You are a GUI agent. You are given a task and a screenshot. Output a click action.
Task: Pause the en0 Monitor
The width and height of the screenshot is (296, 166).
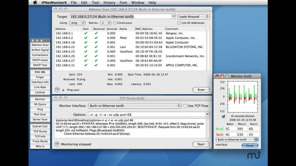pyautogui.click(x=250, y=146)
